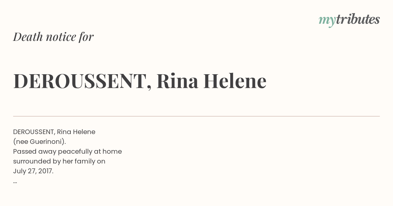The width and height of the screenshot is (393, 206).
Task: Click "tributes" in the site logo
Action: click(358, 19)
